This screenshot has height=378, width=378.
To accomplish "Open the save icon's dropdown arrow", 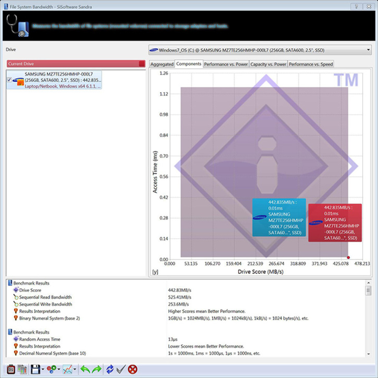I will [x=43, y=369].
